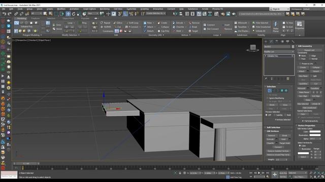Expand the Polygon Modeling ribbon panel
The width and height of the screenshot is (325, 182).
tap(32, 35)
